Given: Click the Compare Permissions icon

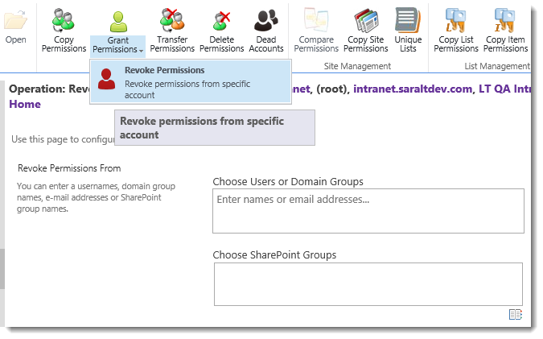Looking at the screenshot, I should tap(316, 19).
